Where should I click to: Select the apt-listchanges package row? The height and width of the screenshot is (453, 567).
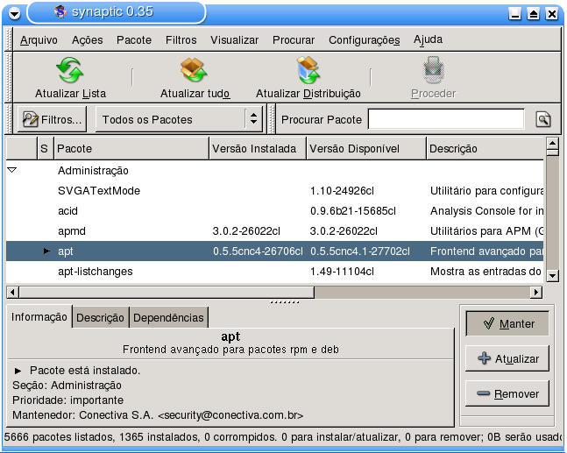[274, 271]
